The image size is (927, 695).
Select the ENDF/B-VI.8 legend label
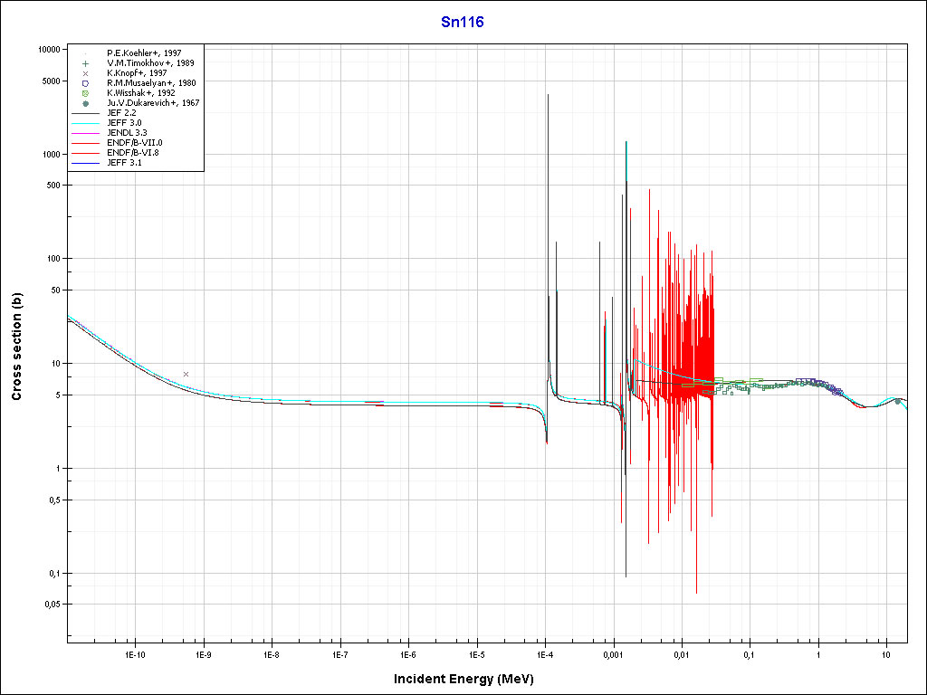point(134,153)
